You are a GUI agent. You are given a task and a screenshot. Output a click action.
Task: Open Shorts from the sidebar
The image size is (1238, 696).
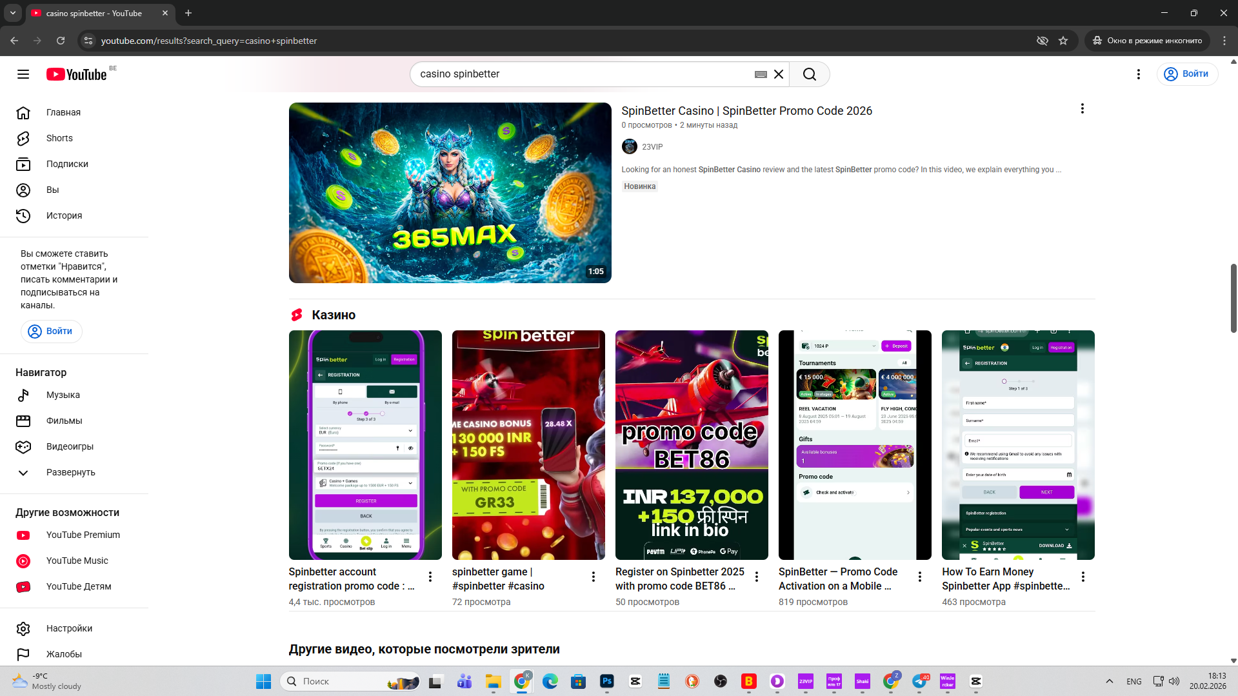pyautogui.click(x=59, y=138)
